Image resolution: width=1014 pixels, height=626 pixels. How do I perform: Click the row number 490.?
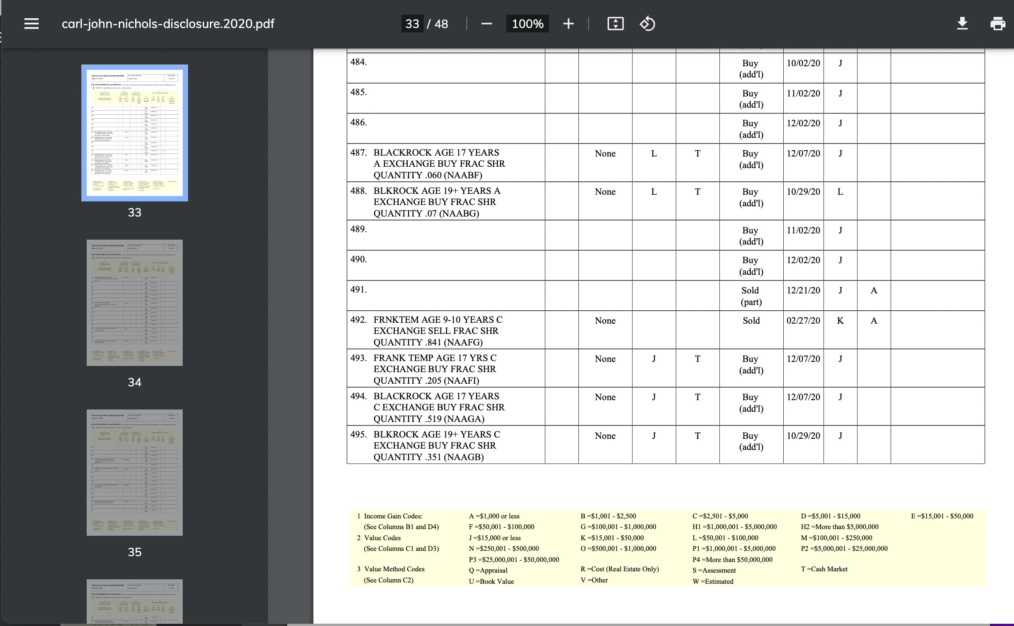358,259
